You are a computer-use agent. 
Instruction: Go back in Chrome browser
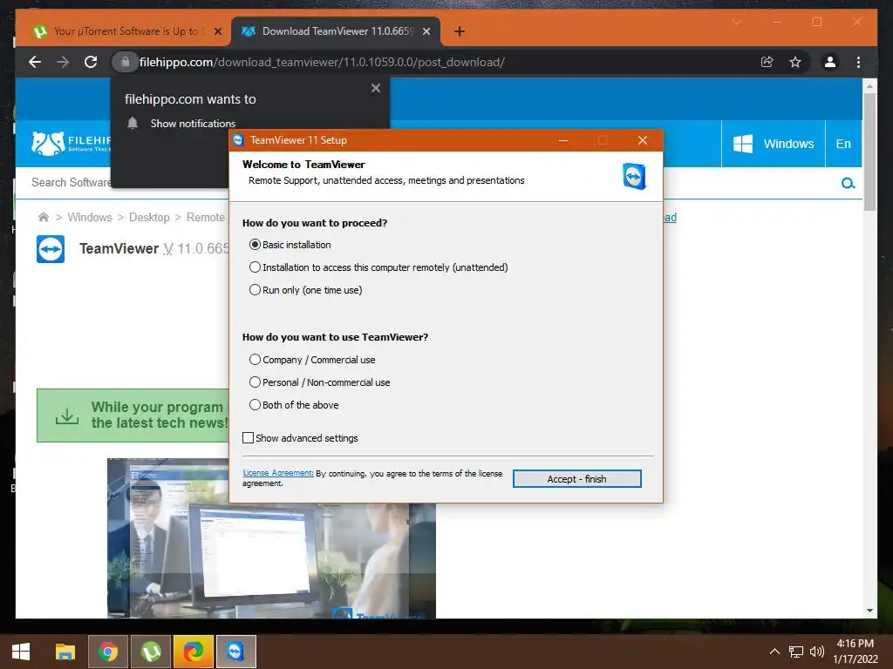[35, 62]
